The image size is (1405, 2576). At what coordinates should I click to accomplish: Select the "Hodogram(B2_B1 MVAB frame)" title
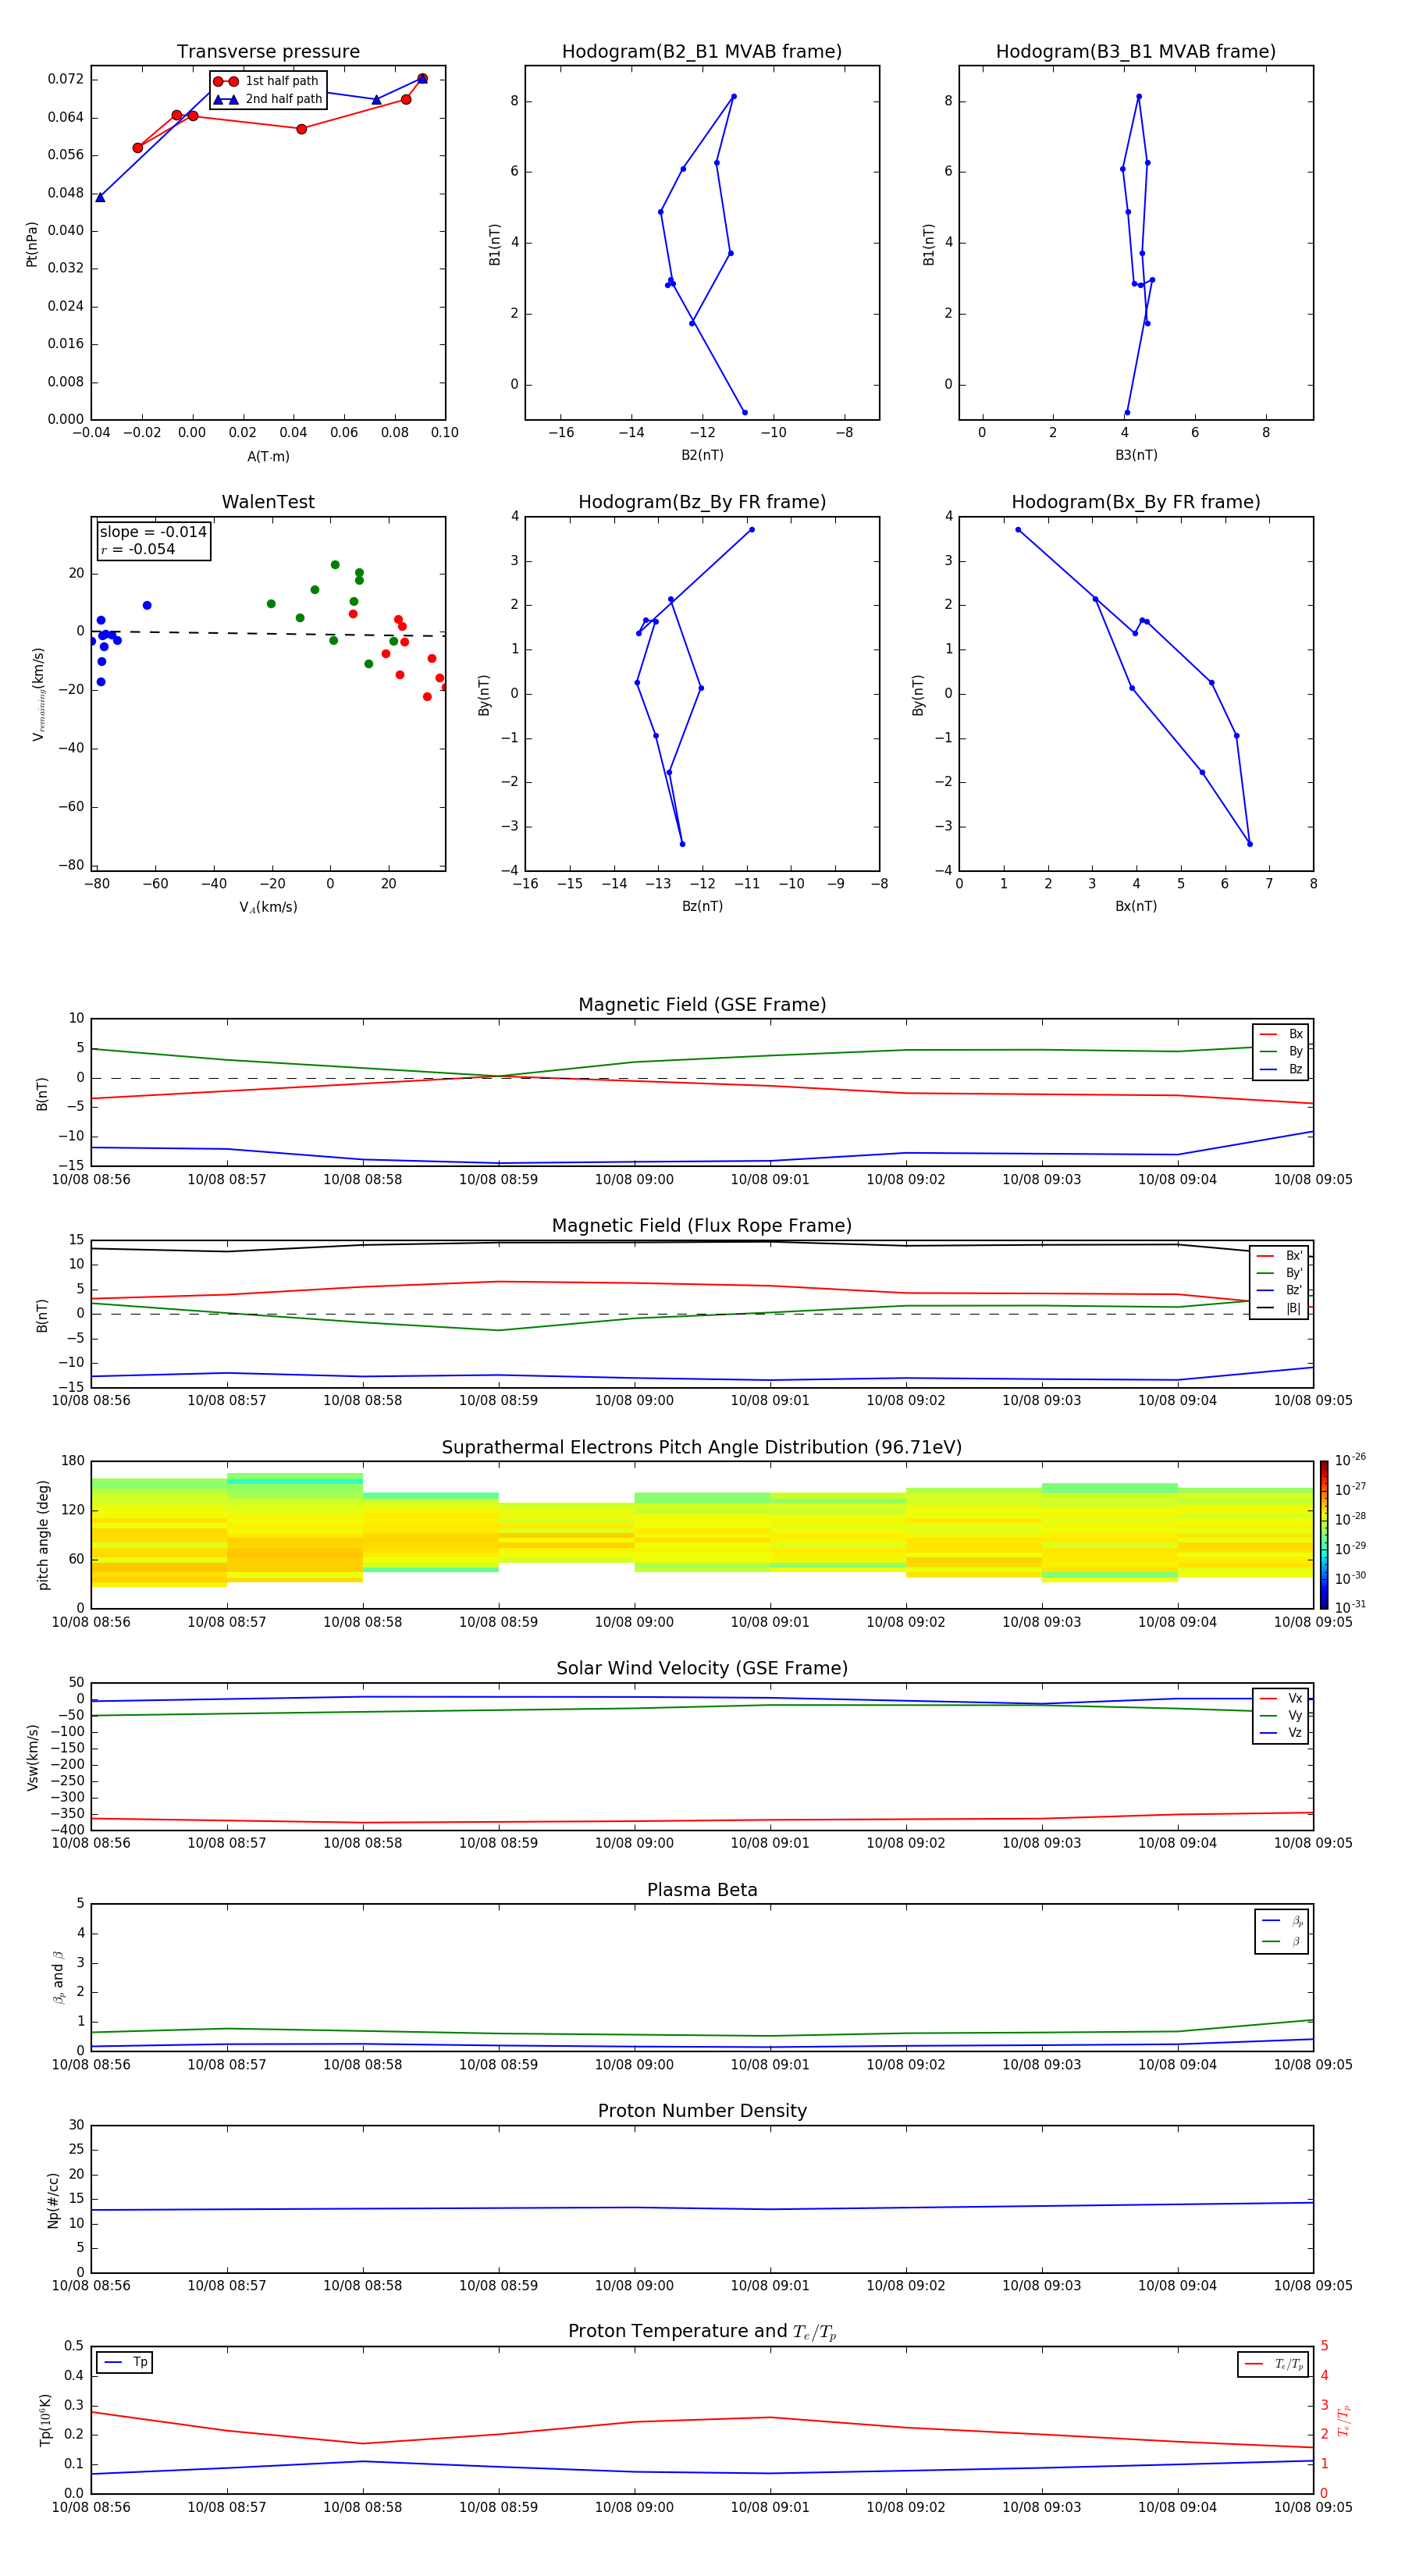pyautogui.click(x=702, y=52)
